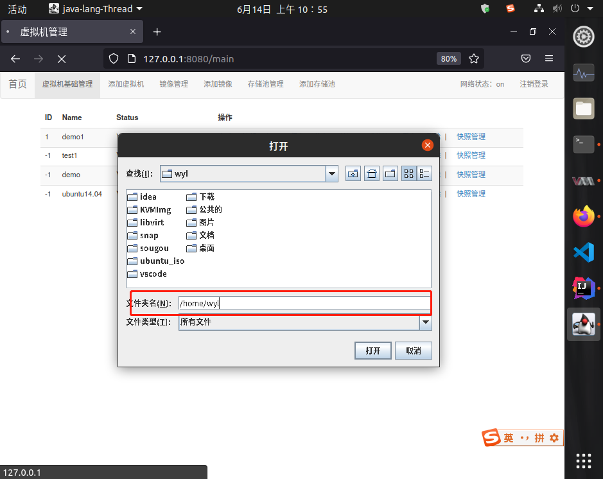
Task: Create a new folder in file dialog
Action: pos(390,174)
